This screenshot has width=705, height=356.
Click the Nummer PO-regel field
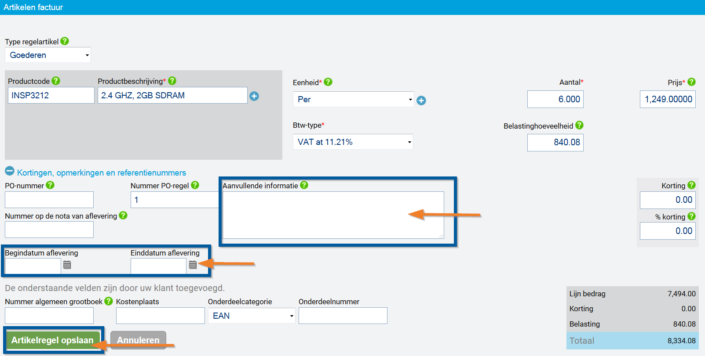pos(175,200)
